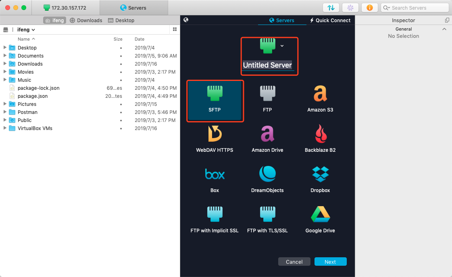Open the server icon dropdown chevron
The height and width of the screenshot is (277, 452).
click(x=282, y=46)
